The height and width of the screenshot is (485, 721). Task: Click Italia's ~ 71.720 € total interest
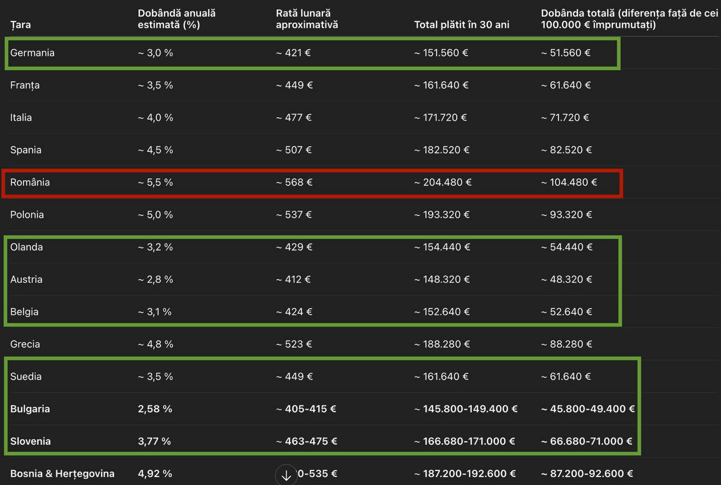point(565,118)
